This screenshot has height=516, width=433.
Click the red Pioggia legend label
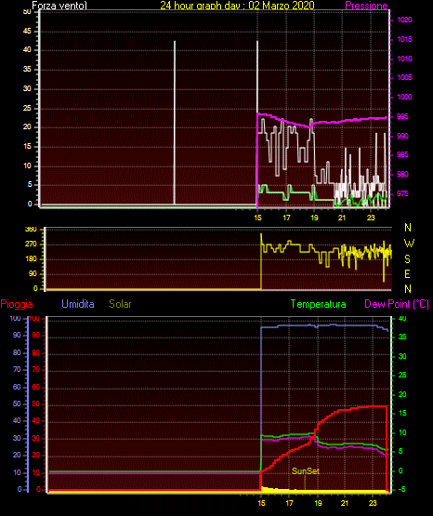pyautogui.click(x=17, y=304)
